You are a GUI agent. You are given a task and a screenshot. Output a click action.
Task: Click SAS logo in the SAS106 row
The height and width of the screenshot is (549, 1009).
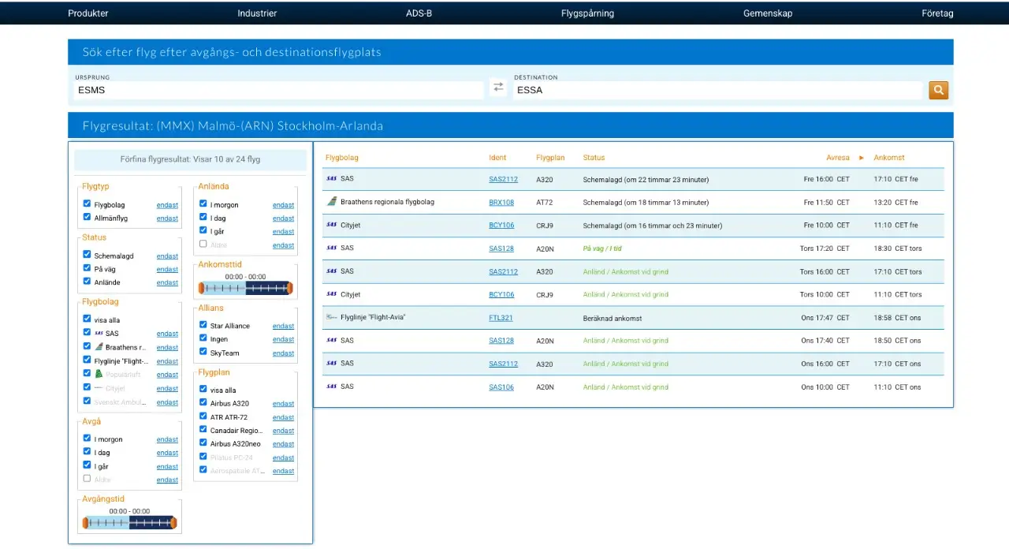pyautogui.click(x=332, y=387)
